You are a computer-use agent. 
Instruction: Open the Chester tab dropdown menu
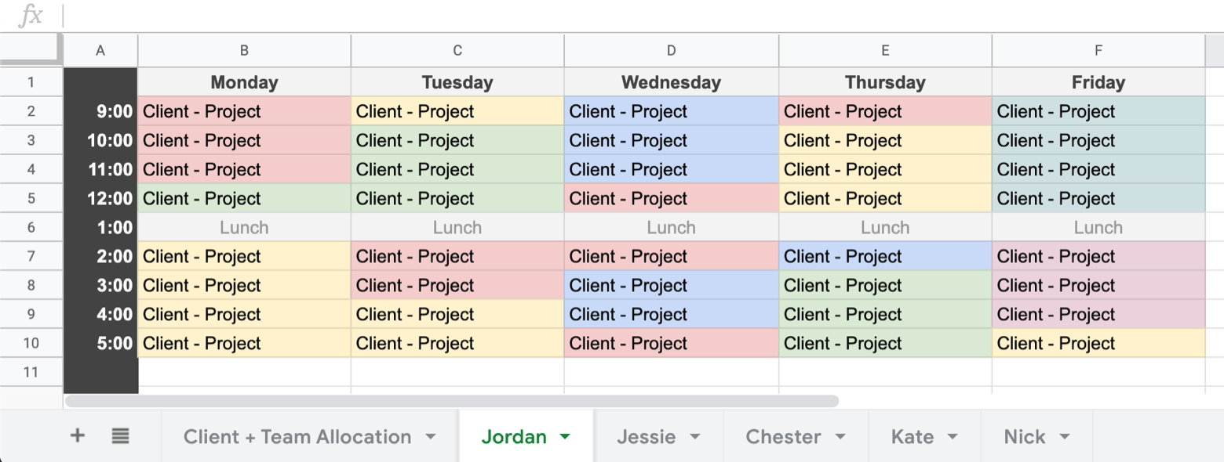pyautogui.click(x=840, y=437)
